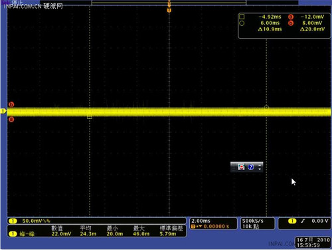Click the Δ10.9ms delta time readout
The width and height of the screenshot is (332, 250).
click(270, 29)
